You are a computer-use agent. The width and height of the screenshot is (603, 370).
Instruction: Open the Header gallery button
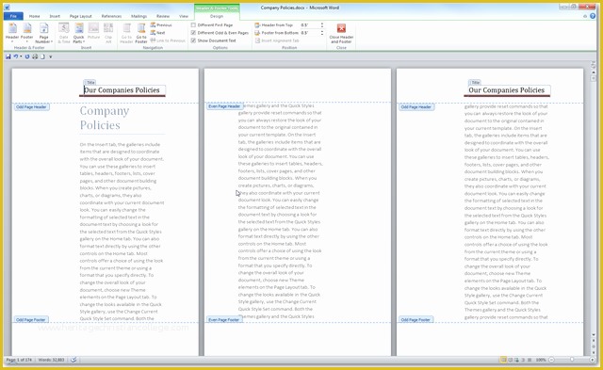[12, 33]
